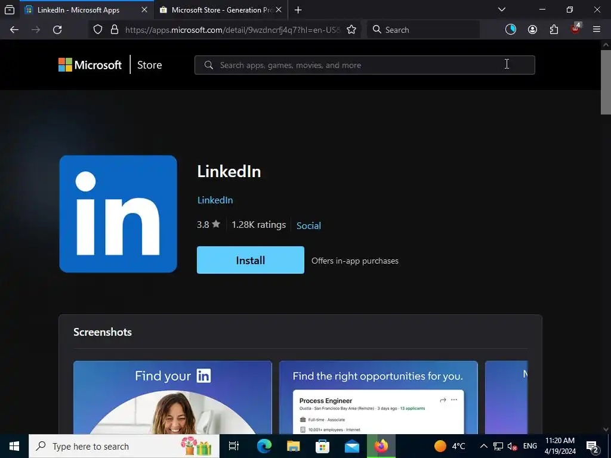611x458 pixels.
Task: Open the notification center icon
Action: tap(593, 447)
